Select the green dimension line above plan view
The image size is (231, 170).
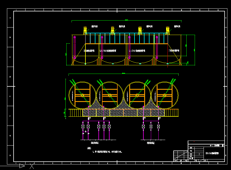pos(123,74)
